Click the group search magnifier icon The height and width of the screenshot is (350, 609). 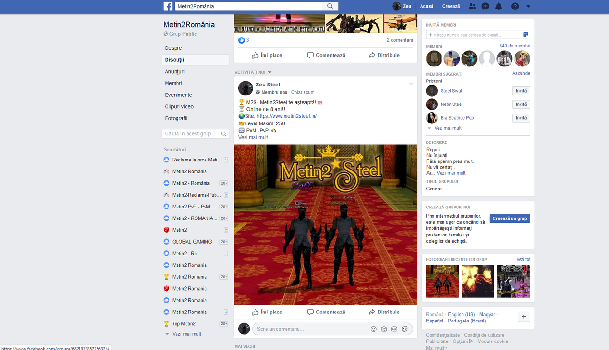pos(224,134)
